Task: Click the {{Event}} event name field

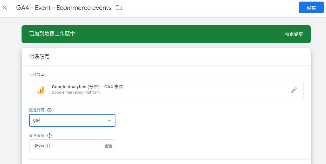Action: pyautogui.click(x=66, y=146)
